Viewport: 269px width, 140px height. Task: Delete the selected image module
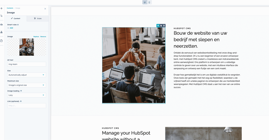coord(164,26)
